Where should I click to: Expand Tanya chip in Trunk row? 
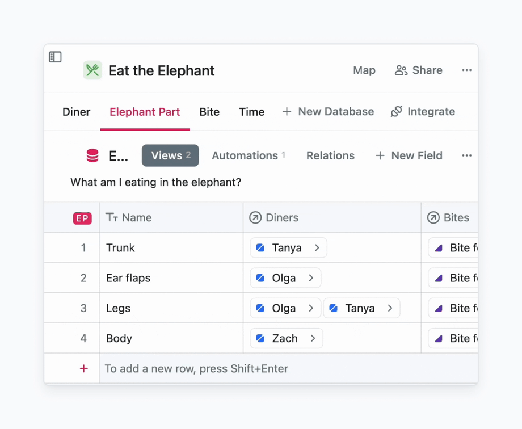pos(317,248)
